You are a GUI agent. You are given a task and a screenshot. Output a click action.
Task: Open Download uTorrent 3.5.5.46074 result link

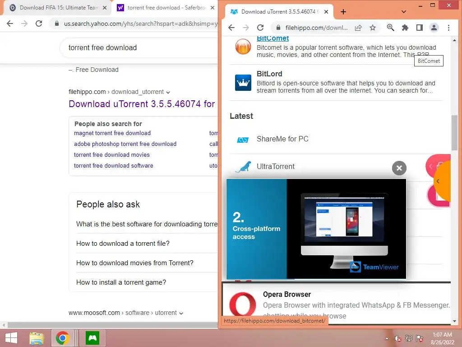142,104
